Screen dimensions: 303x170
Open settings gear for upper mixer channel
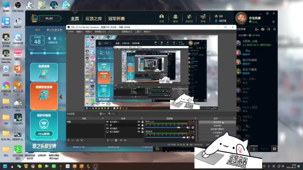pos(193,127)
